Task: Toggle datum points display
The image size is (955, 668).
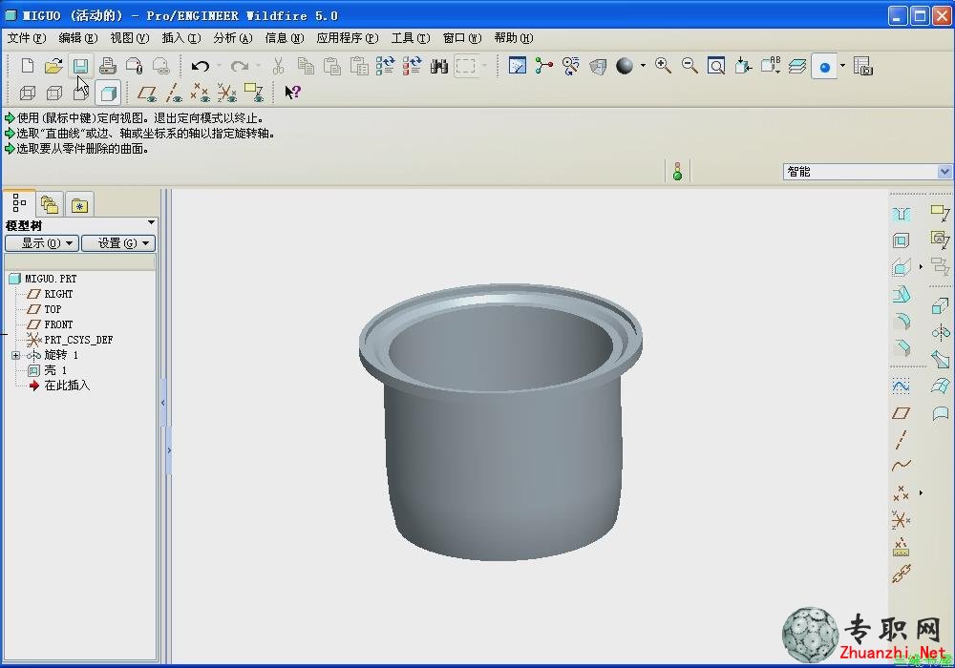Action: click(x=200, y=93)
